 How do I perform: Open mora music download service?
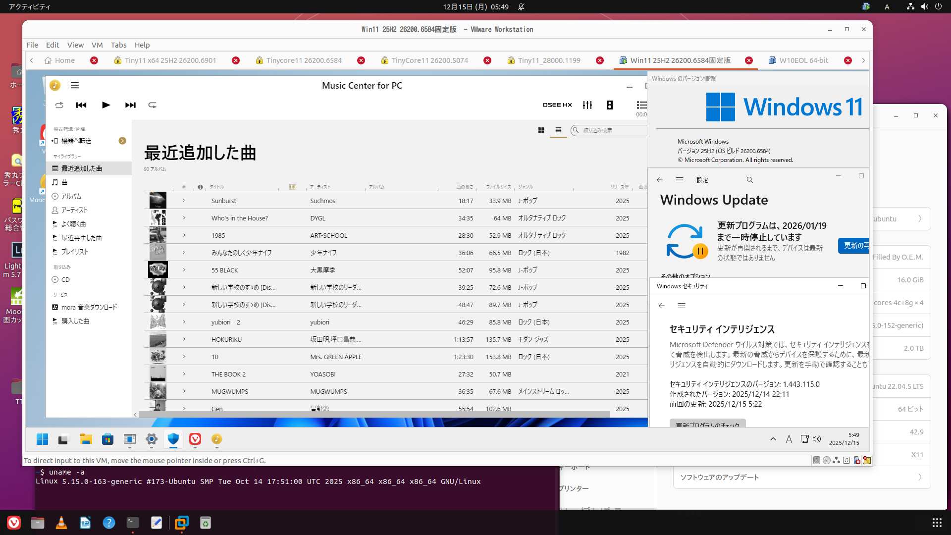89,307
